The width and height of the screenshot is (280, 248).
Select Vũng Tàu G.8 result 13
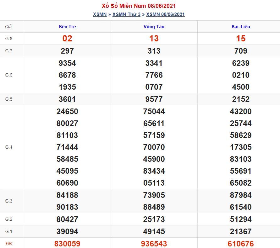pos(154,39)
